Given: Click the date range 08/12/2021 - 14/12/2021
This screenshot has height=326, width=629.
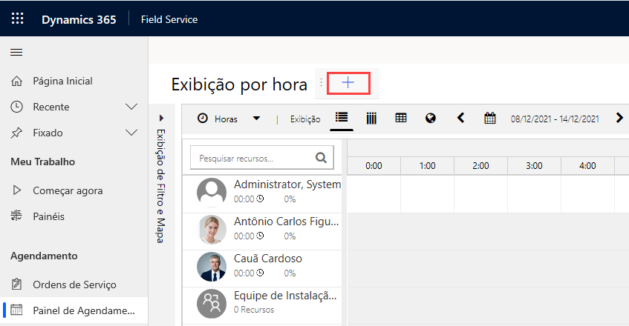Looking at the screenshot, I should [x=555, y=119].
